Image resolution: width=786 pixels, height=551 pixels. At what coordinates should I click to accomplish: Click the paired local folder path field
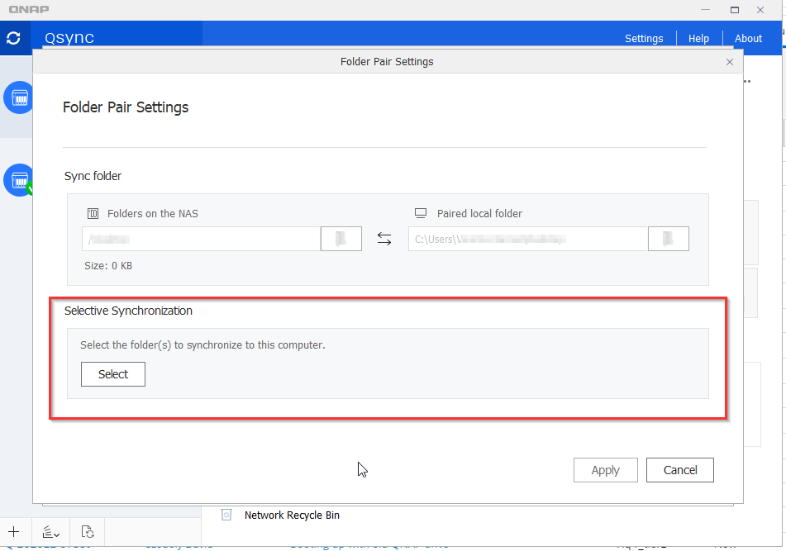527,239
